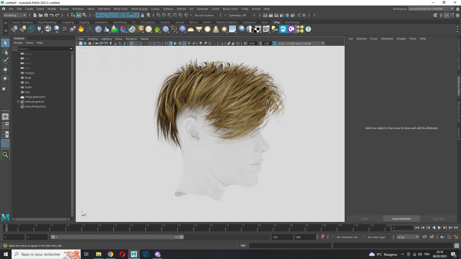This screenshot has width=461, height=259.
Task: Select the Lasso tool in the toolbox
Action: point(5,52)
